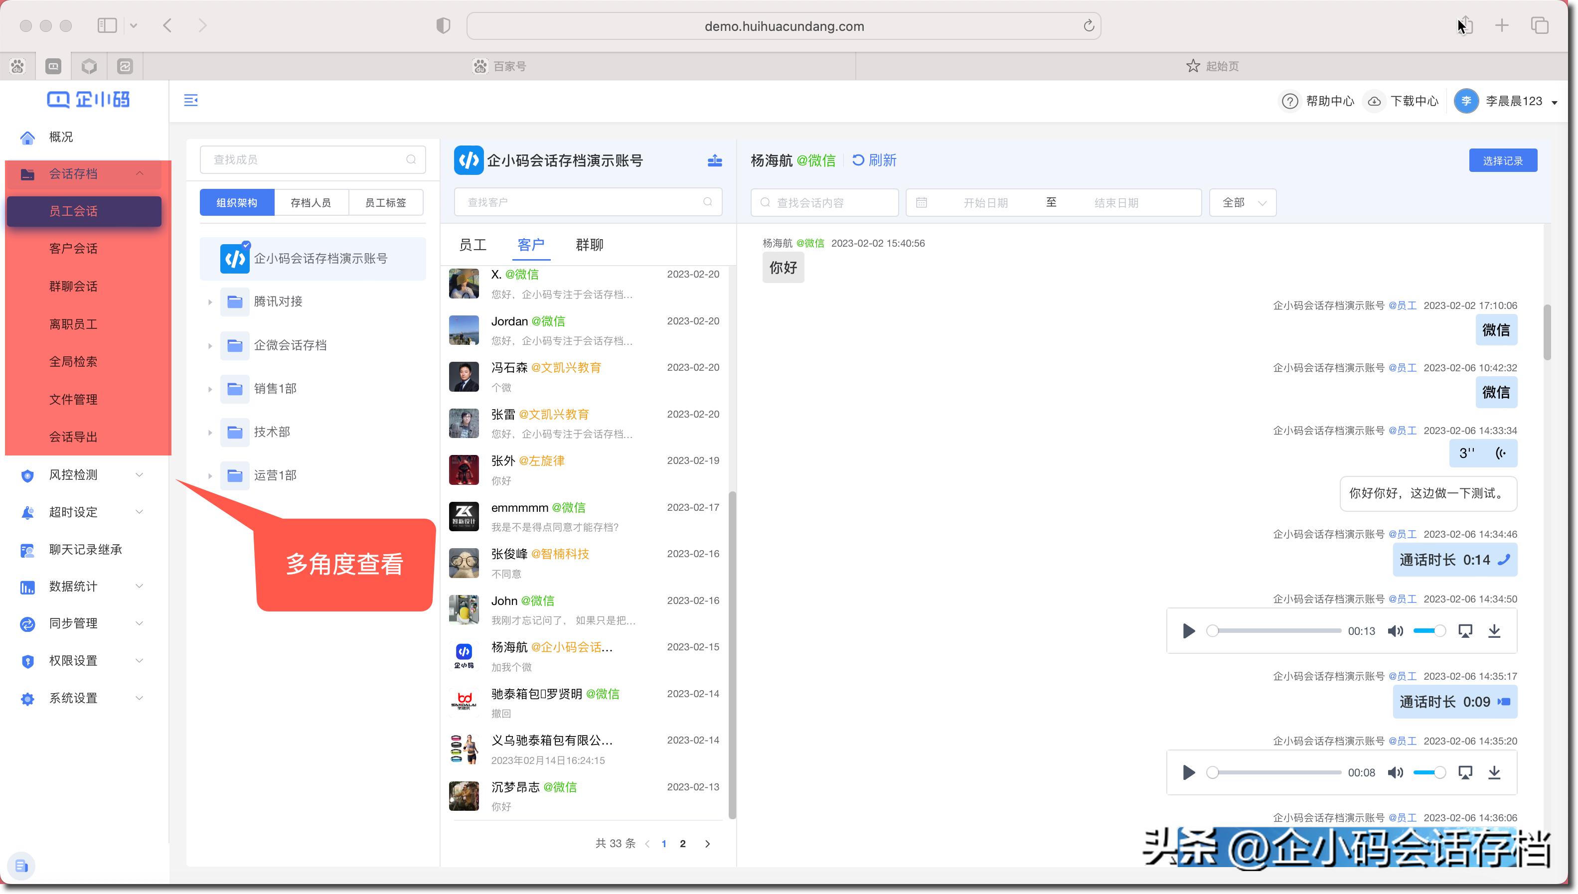
Task: Open the 全局检索 submenu item
Action: (73, 362)
